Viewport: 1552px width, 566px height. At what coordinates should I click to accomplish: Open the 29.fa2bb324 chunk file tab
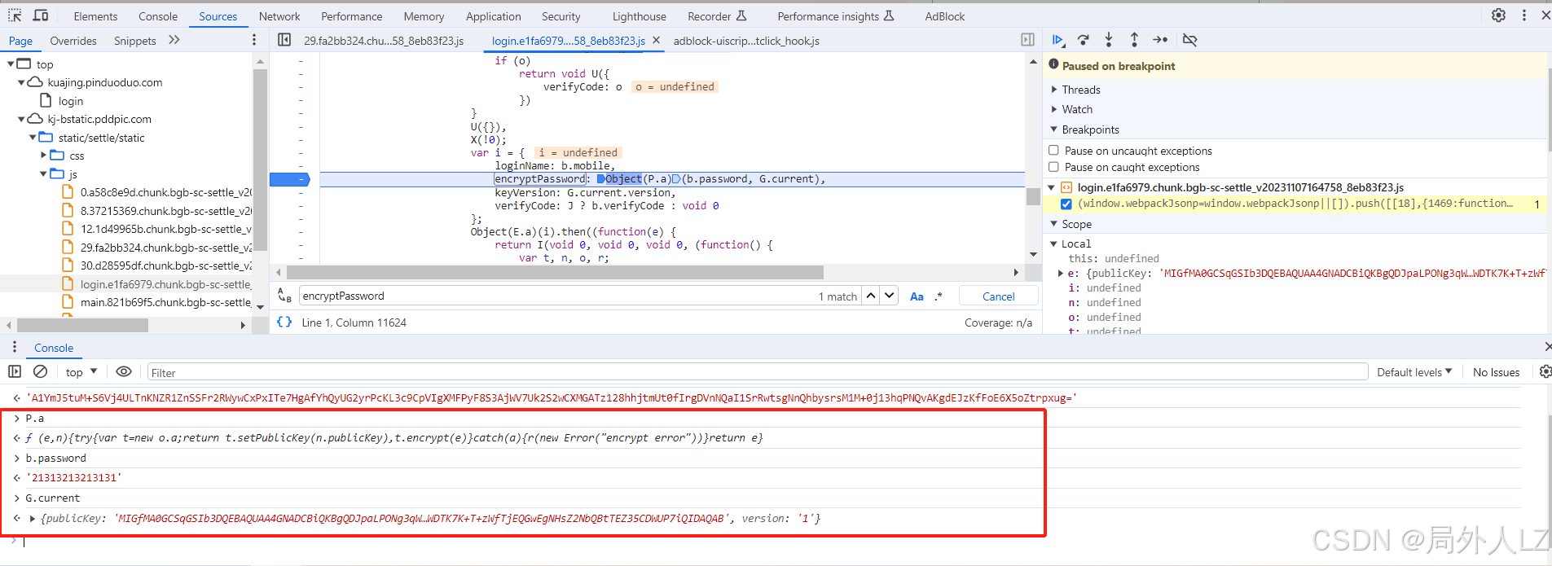tap(384, 41)
